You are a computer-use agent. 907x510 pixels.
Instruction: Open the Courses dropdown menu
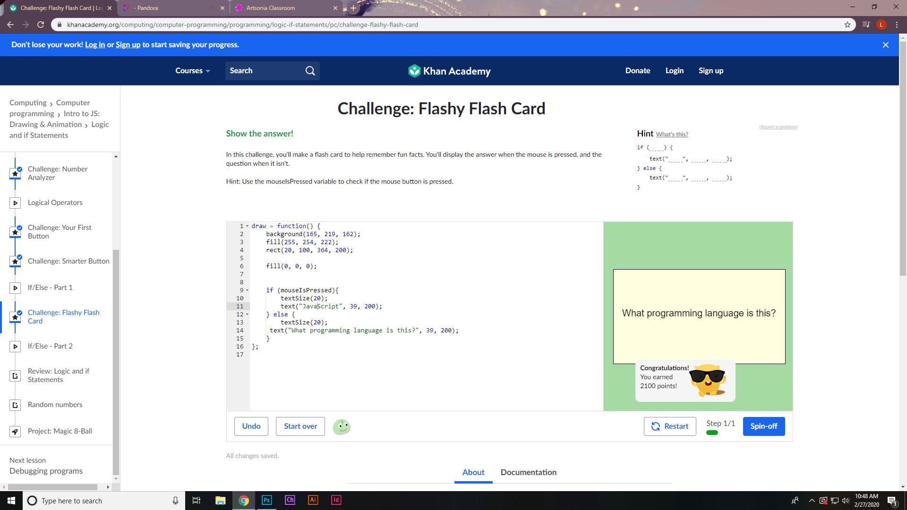coord(192,71)
